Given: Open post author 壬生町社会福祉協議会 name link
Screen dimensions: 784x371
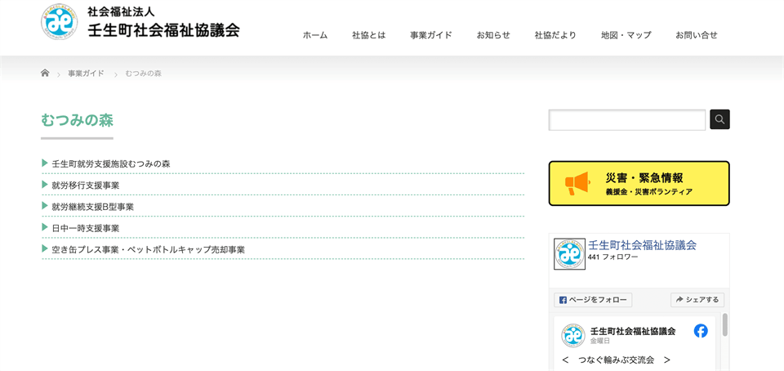Looking at the screenshot, I should (633, 331).
